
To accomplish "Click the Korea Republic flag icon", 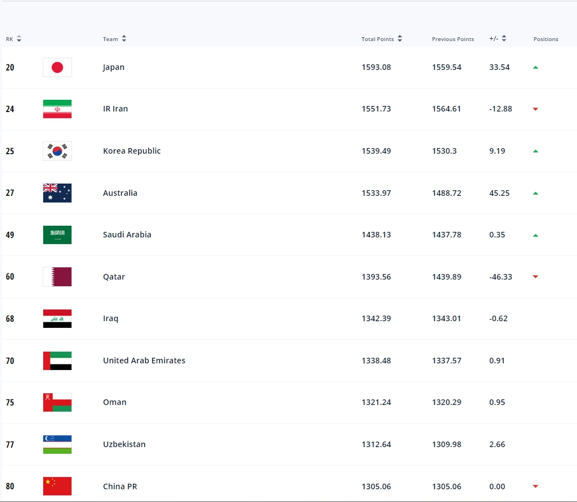I will click(57, 151).
